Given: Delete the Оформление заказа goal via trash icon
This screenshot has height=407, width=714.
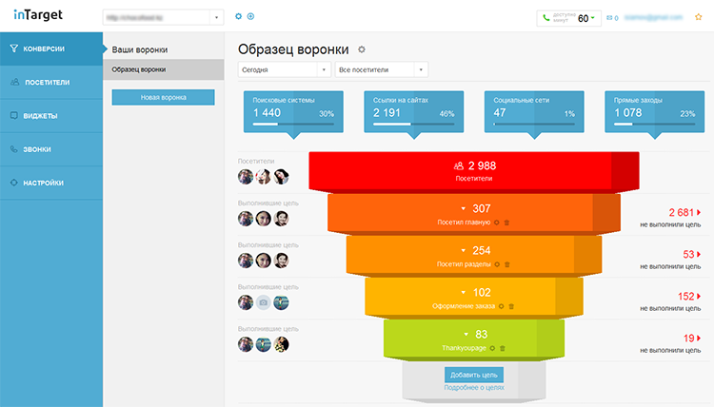Looking at the screenshot, I should tap(511, 306).
